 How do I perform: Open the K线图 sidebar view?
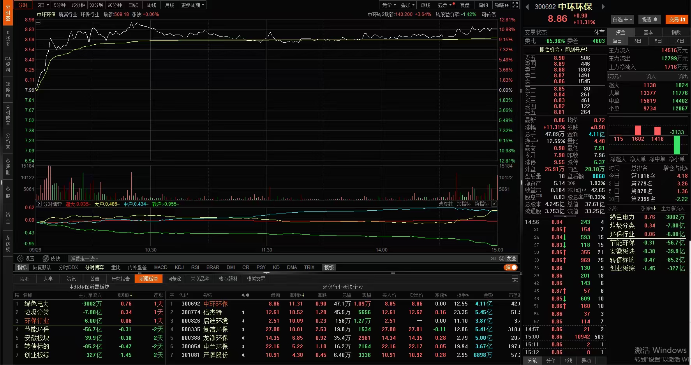click(x=8, y=39)
